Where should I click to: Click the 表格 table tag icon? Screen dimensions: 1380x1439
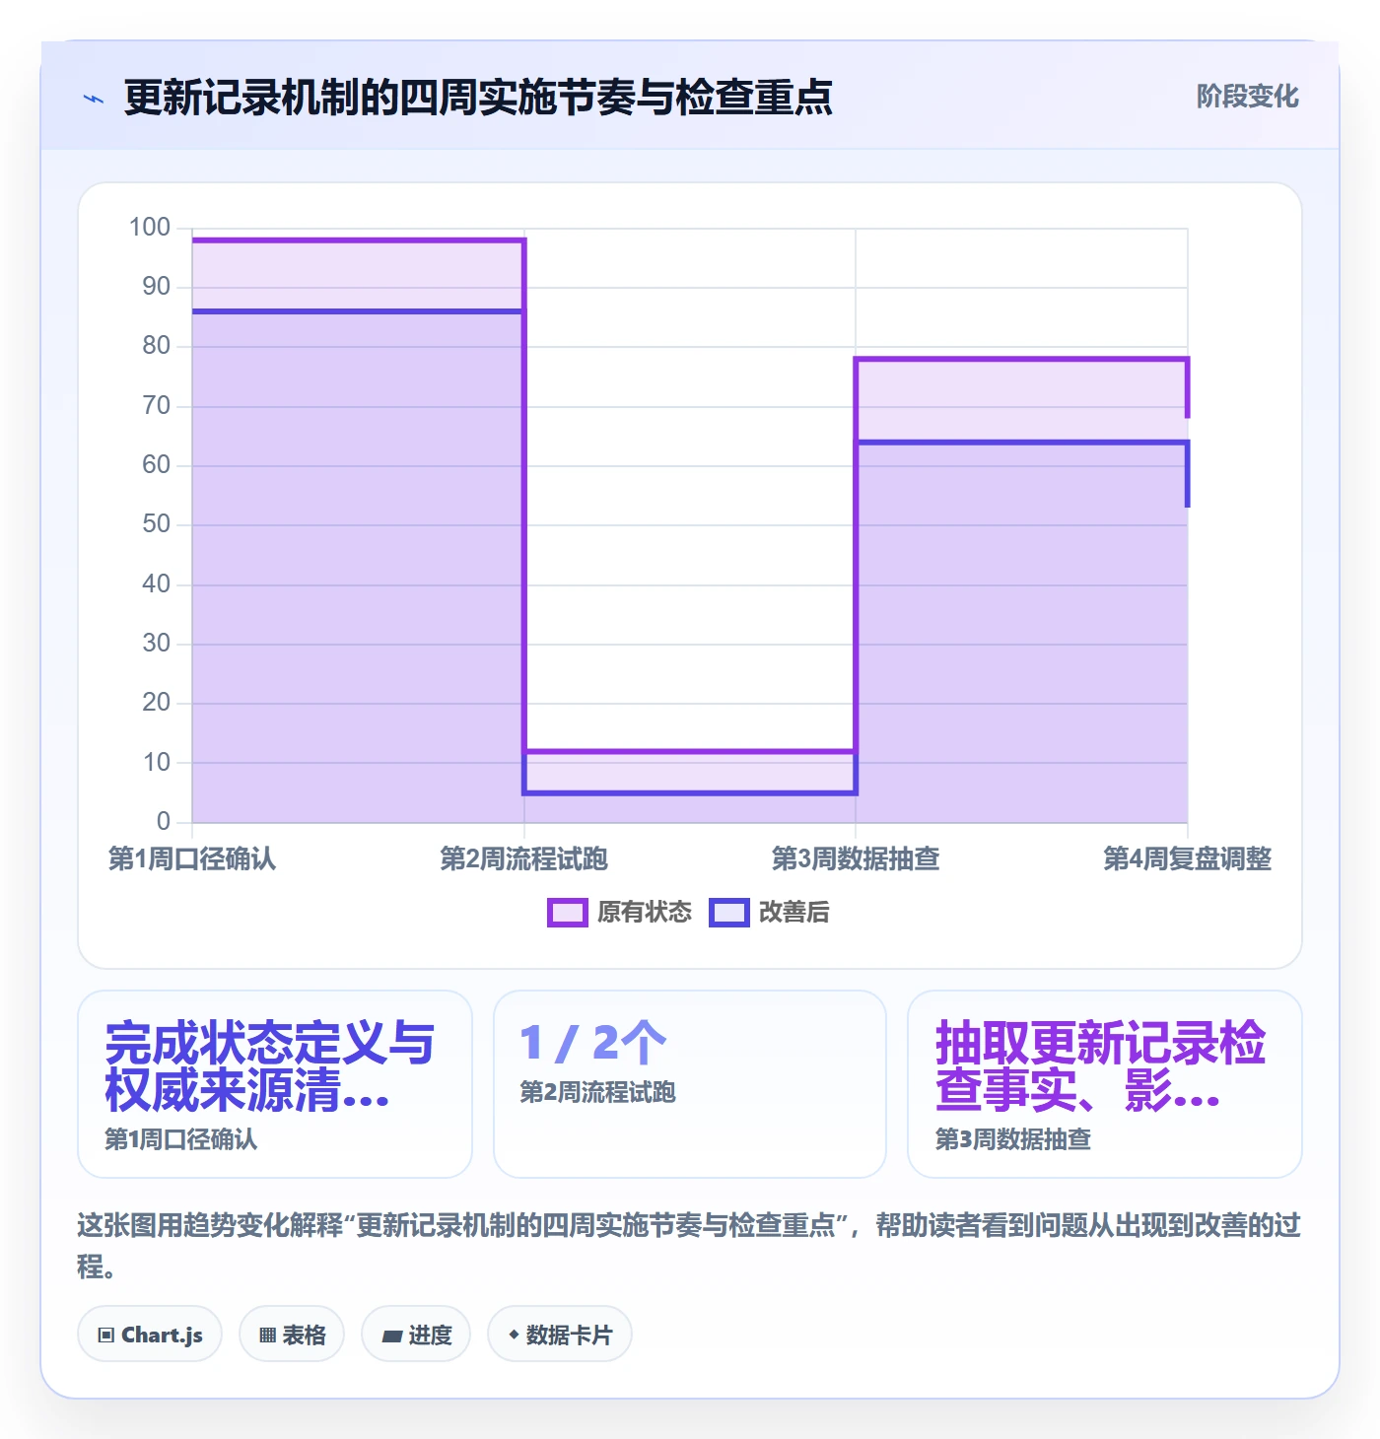click(x=267, y=1336)
